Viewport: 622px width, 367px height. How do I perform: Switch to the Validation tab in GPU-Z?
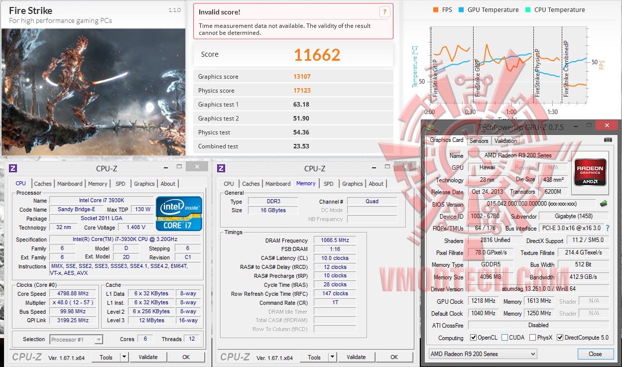click(506, 141)
